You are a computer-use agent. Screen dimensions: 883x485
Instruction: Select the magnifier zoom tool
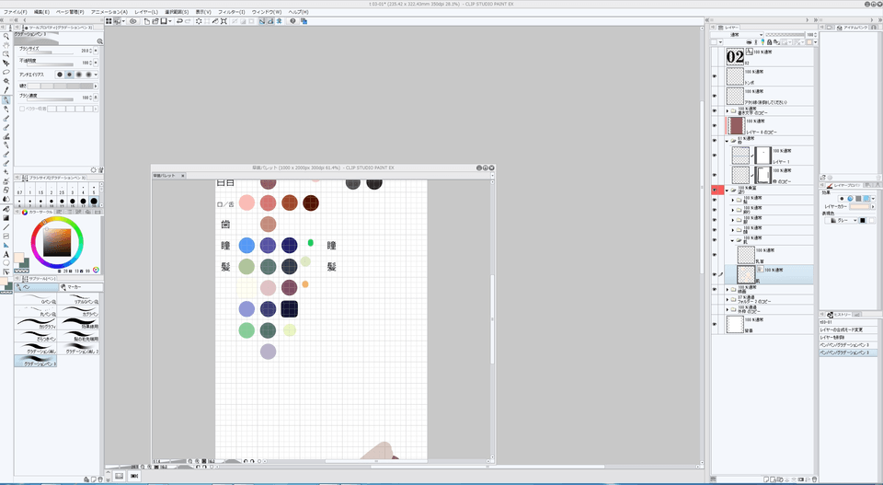click(6, 36)
